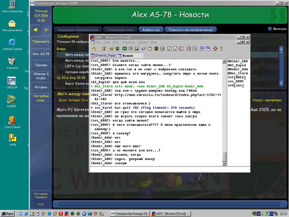
Task: Click the DCC send file 'S' folder icon
Action: coord(169,48)
